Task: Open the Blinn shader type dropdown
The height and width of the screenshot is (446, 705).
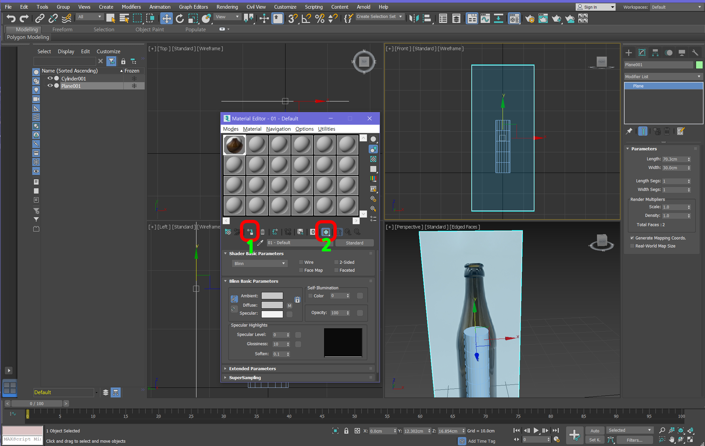Action: [x=259, y=263]
